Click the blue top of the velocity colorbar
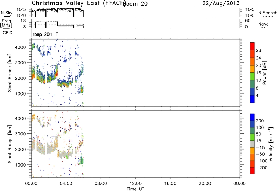Image resolution: width=277 pixels, height=191 pixels. [252, 117]
